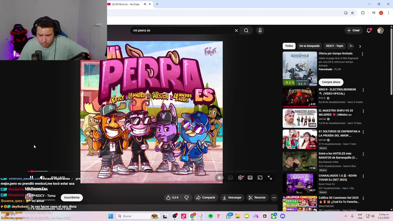Open options for KRIS R - ELECTROLIBONBON video

(x=363, y=90)
